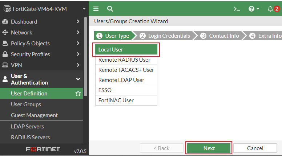The height and width of the screenshot is (156, 282).
Task: Choose FortiNAC User type
Action: (126, 100)
